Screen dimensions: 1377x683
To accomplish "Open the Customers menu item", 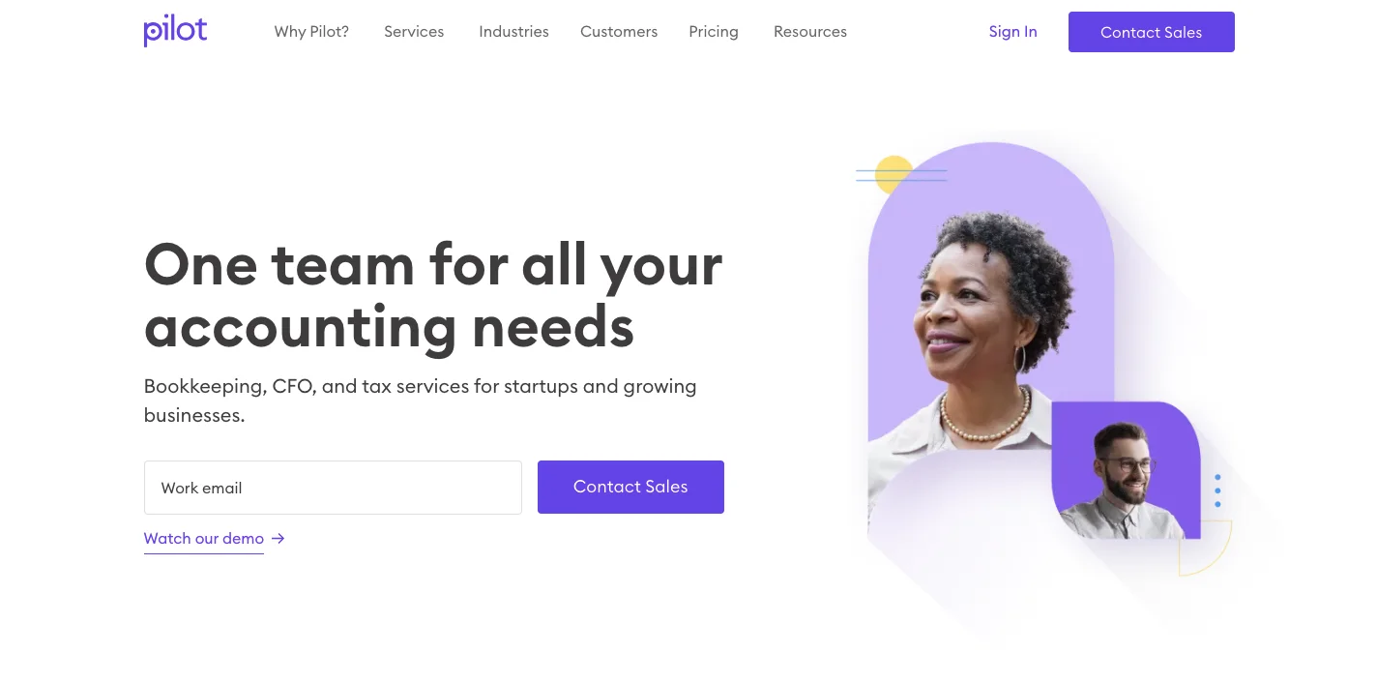I will pyautogui.click(x=619, y=32).
